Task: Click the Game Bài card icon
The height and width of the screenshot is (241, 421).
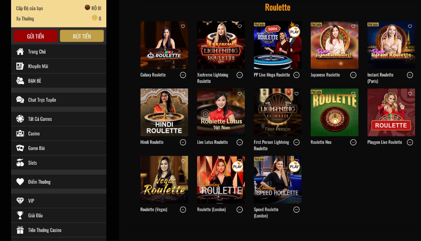Action: coord(20,148)
